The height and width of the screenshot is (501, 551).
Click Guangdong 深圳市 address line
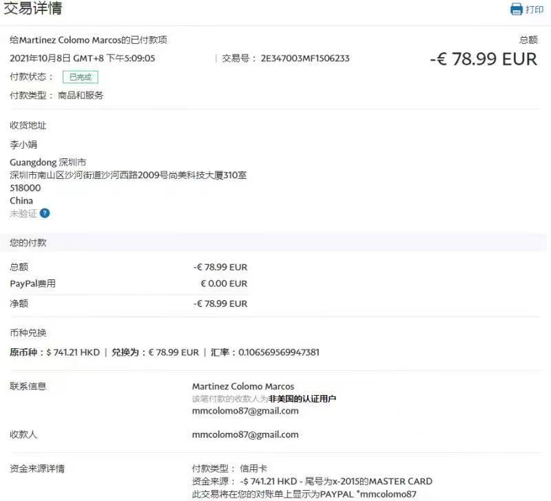(48, 162)
